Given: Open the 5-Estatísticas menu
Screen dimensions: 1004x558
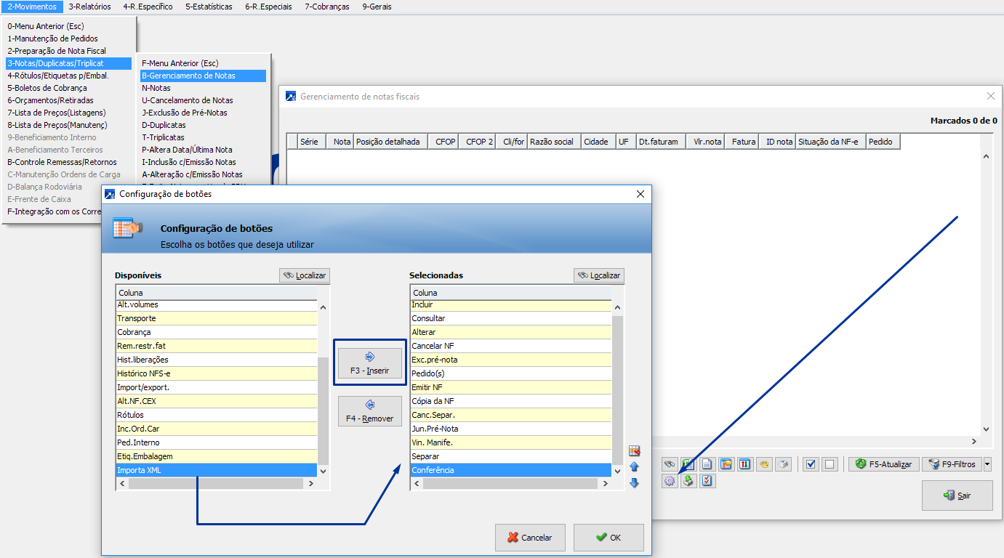Looking at the screenshot, I should point(209,7).
